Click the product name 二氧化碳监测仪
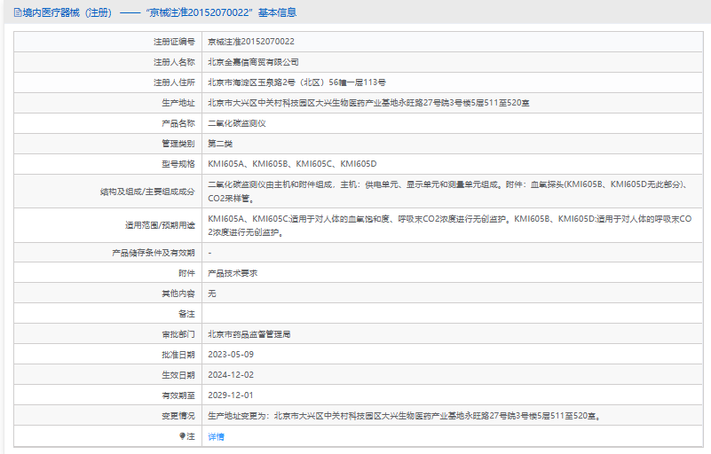The width and height of the screenshot is (711, 454). tap(237, 123)
